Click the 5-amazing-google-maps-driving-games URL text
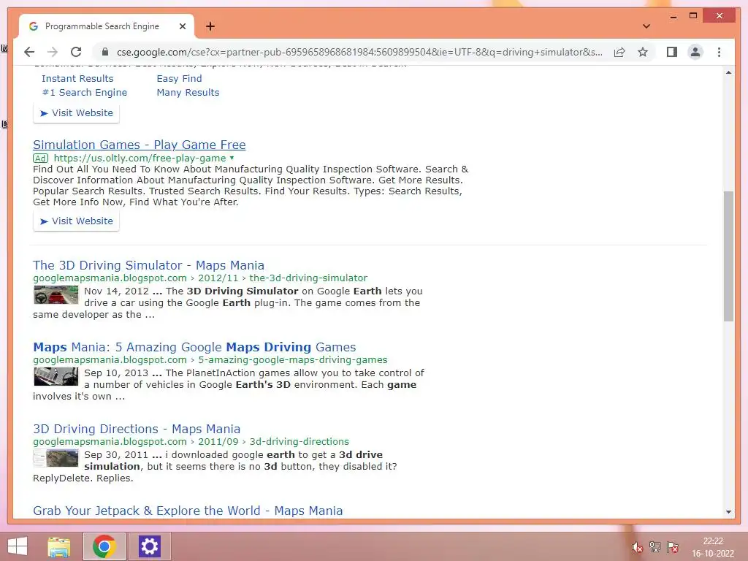The width and height of the screenshot is (748, 561). [x=292, y=359]
